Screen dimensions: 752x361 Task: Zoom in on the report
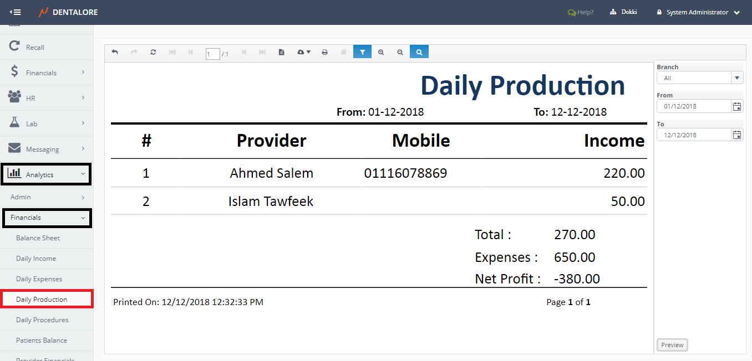tap(381, 52)
